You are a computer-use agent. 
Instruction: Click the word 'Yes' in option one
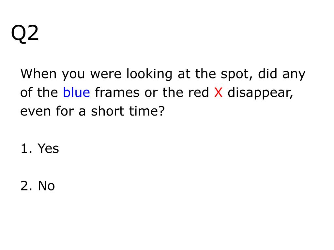pos(48,148)
